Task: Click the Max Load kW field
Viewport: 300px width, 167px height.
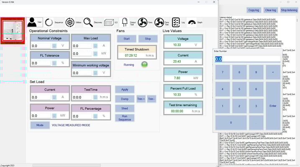Action: point(82,53)
